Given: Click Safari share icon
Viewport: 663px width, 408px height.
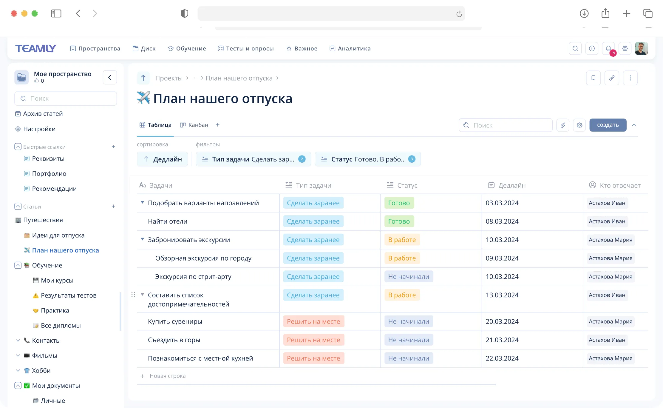Looking at the screenshot, I should tap(605, 13).
